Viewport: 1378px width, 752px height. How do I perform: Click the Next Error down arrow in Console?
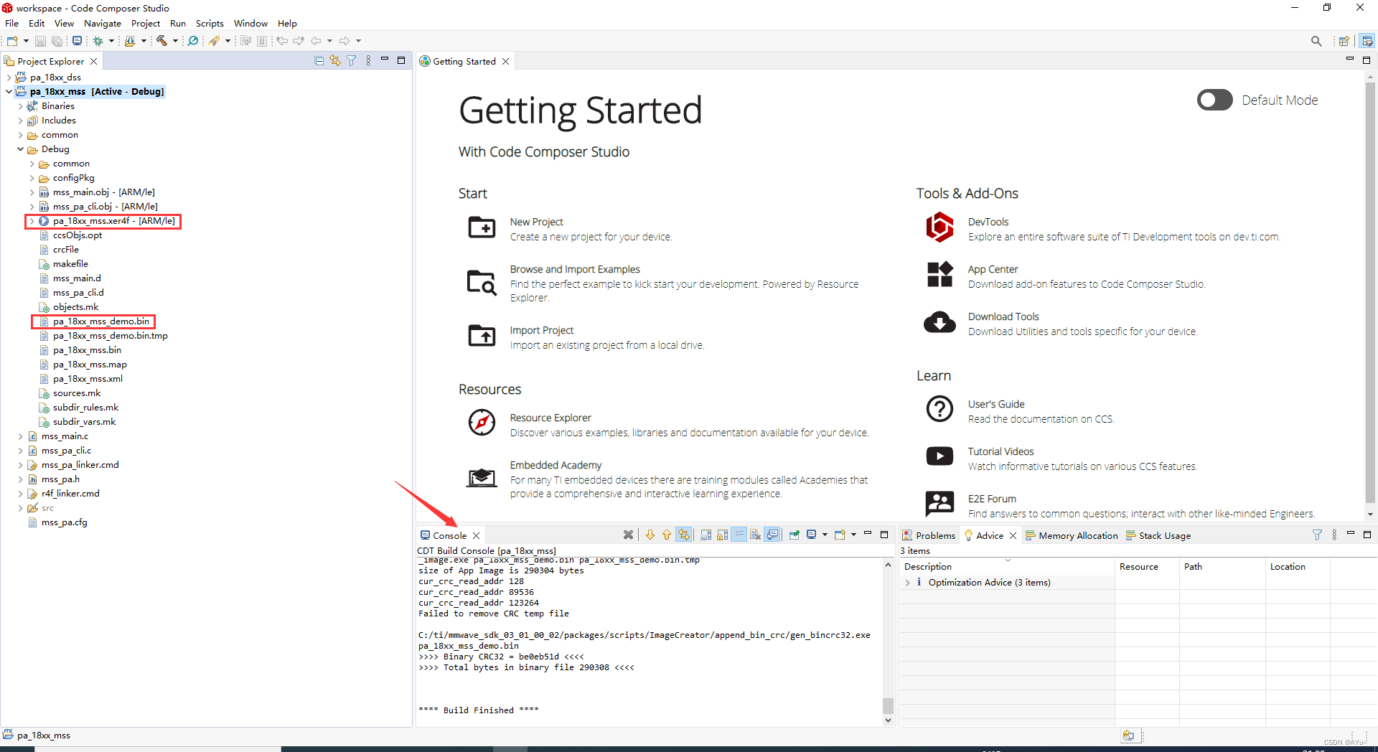coord(650,535)
